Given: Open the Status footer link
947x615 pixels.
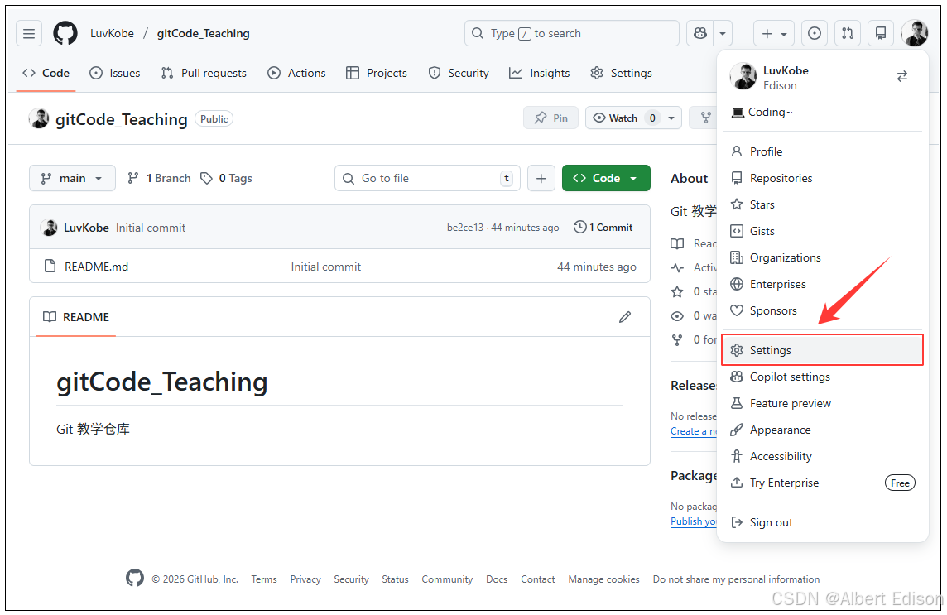Looking at the screenshot, I should [395, 579].
